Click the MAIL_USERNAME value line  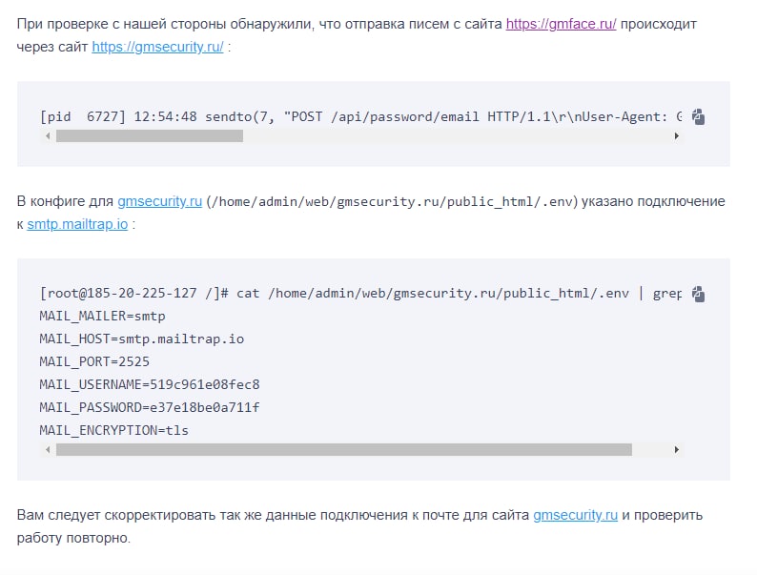click(x=150, y=384)
